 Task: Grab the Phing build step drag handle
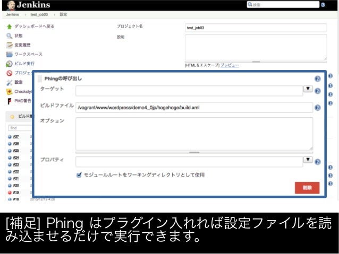40,79
